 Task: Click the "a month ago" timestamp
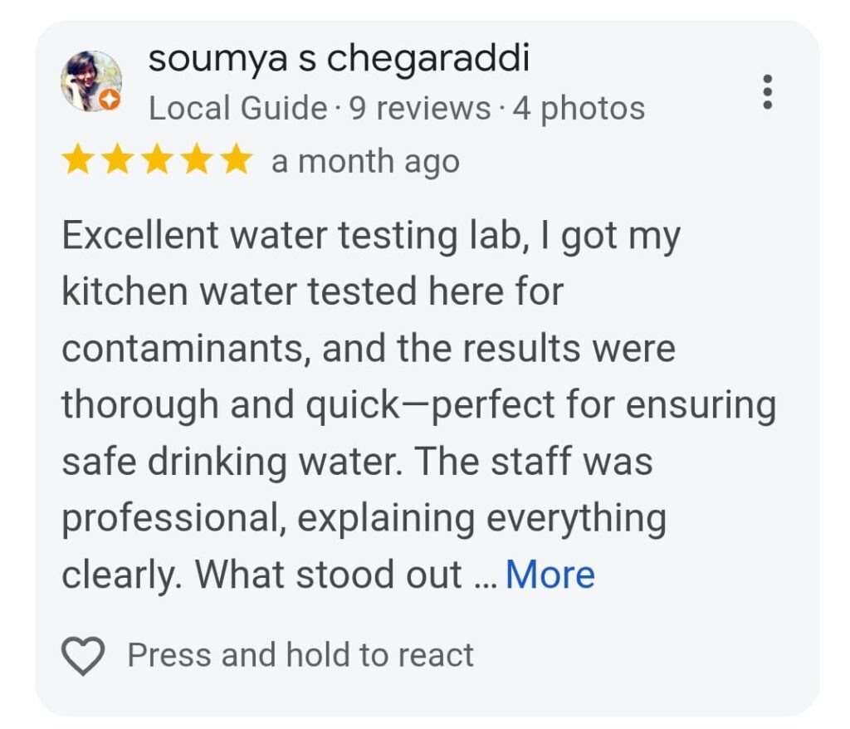click(x=365, y=161)
